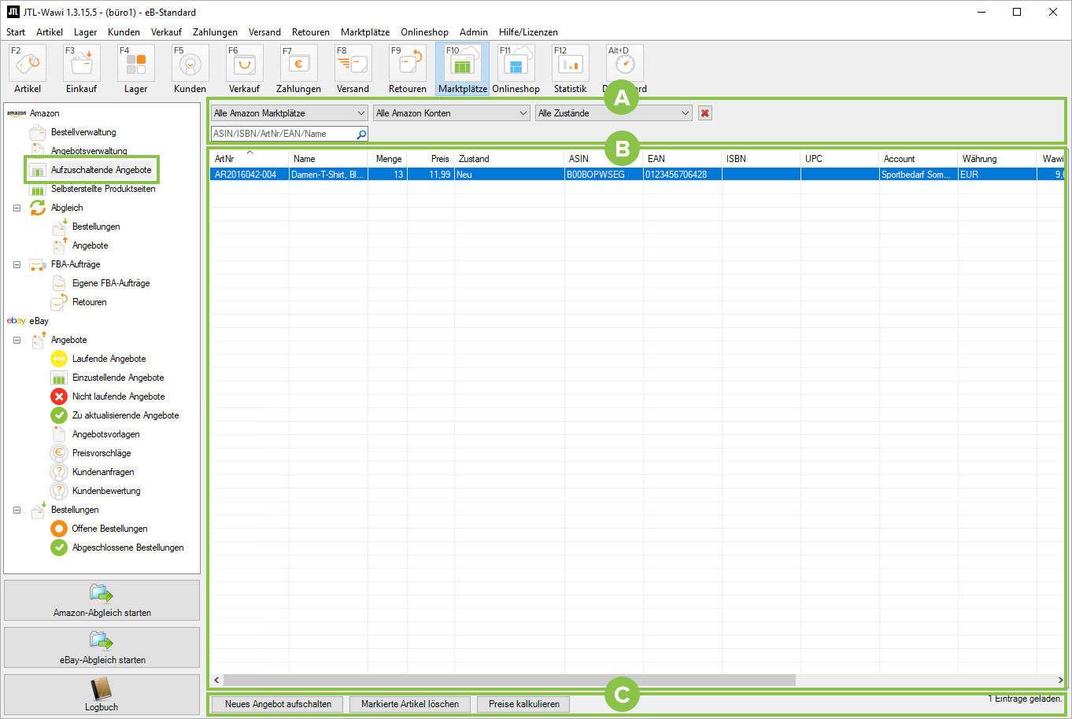Open the Alle Amazon Marktplätze dropdown

tap(290, 113)
